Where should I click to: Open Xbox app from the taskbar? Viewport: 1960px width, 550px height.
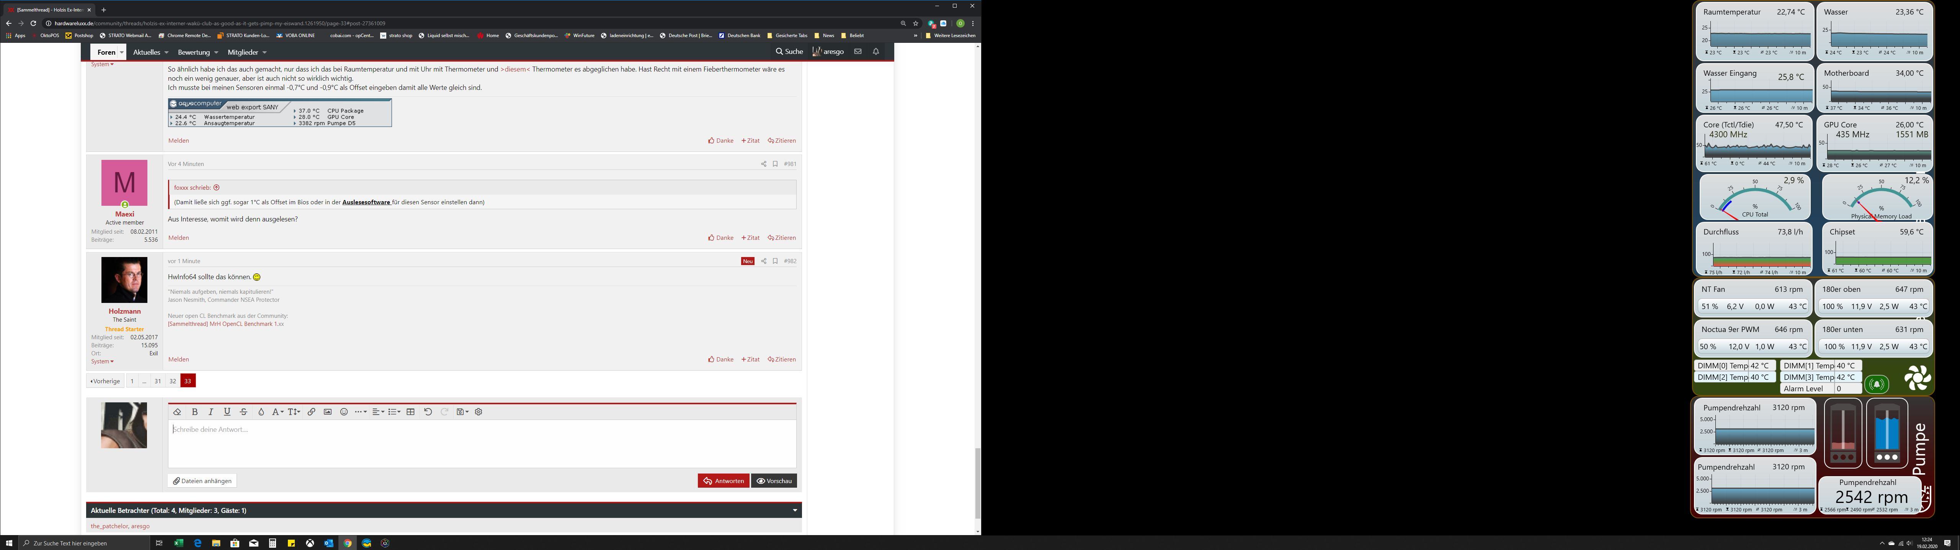pos(310,543)
